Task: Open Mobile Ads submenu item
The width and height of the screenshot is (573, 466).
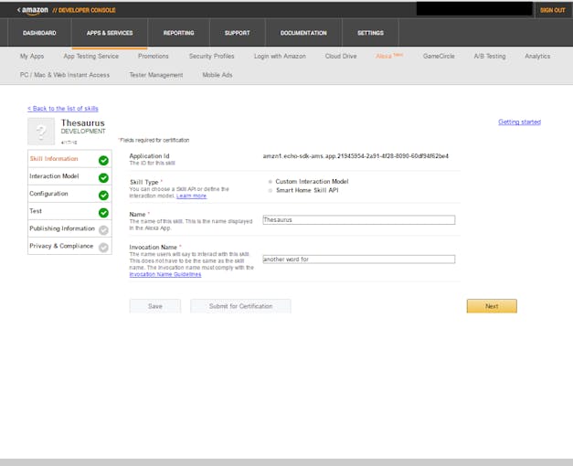Action: coord(218,75)
